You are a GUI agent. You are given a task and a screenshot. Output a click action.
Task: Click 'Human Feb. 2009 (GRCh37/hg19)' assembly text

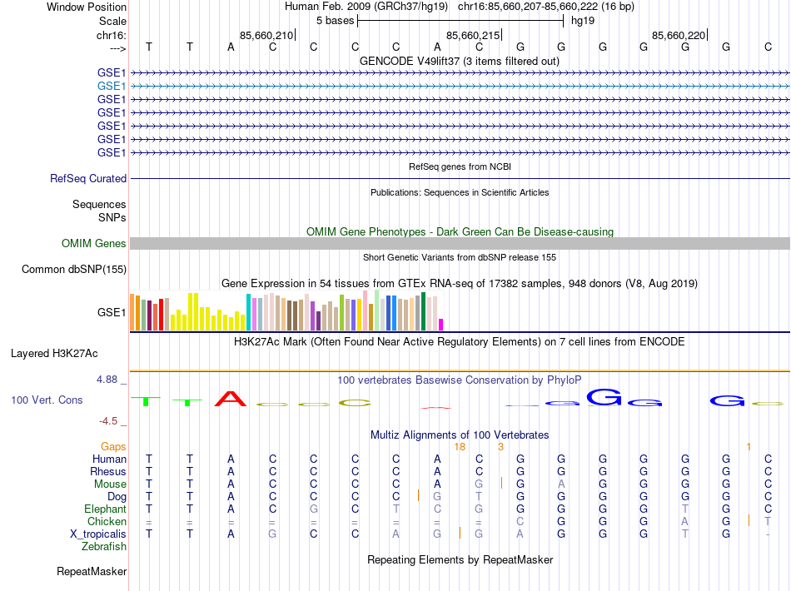coord(366,7)
